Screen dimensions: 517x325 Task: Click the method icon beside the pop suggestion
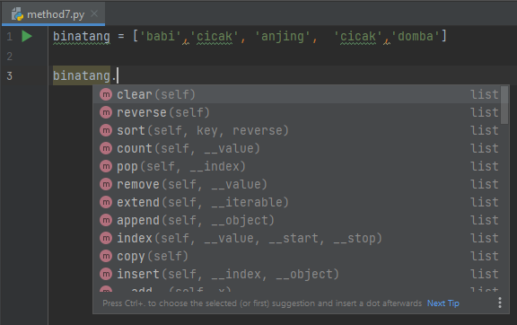[106, 167]
